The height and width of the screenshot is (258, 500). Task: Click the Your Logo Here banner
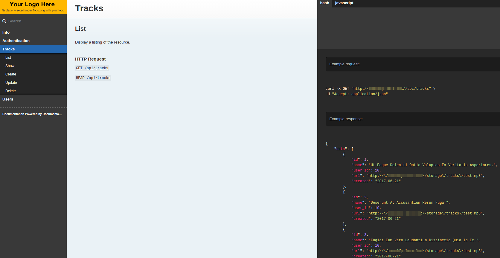tap(33, 7)
